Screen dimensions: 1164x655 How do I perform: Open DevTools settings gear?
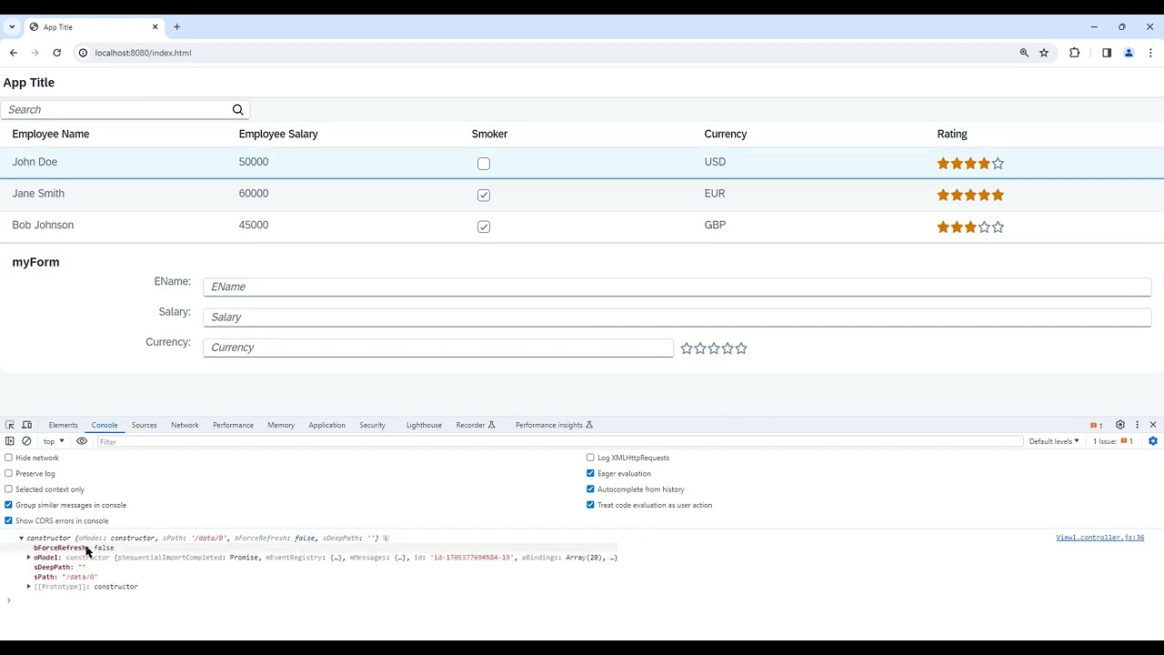click(x=1120, y=425)
